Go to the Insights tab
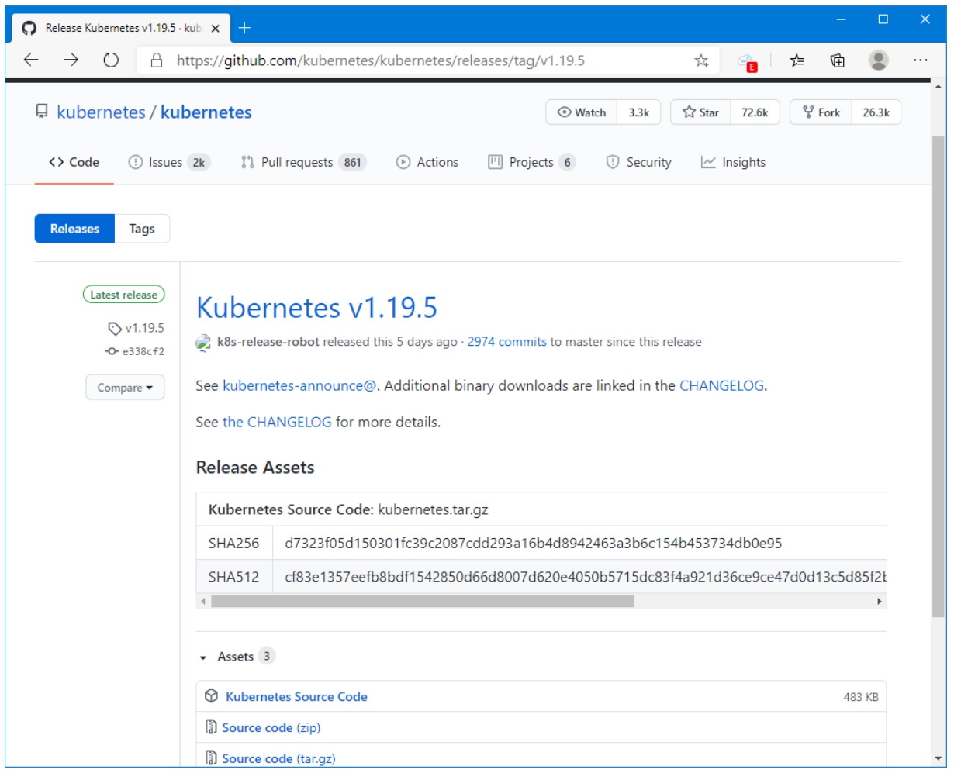Screen dimensions: 961x780 [x=734, y=162]
